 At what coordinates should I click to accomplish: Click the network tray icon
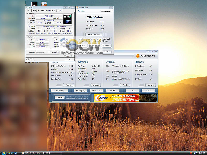[195, 153]
